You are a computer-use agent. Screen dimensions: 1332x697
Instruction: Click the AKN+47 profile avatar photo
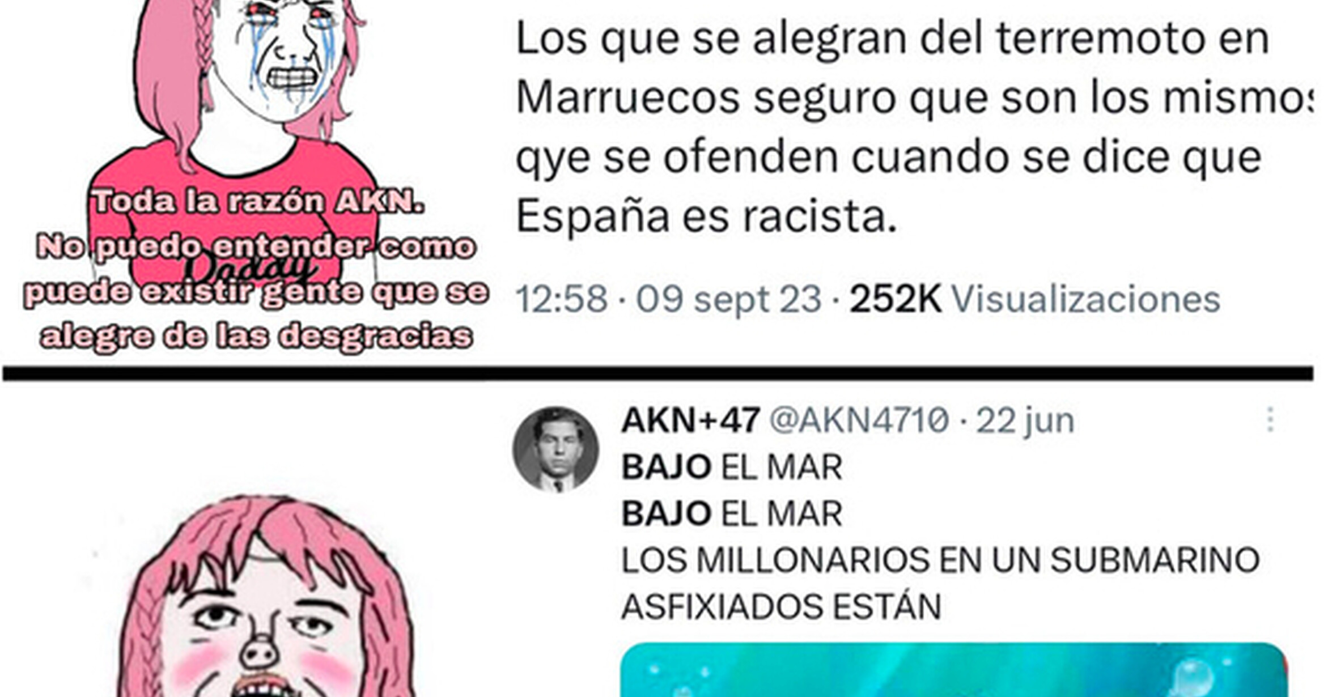[x=556, y=449]
